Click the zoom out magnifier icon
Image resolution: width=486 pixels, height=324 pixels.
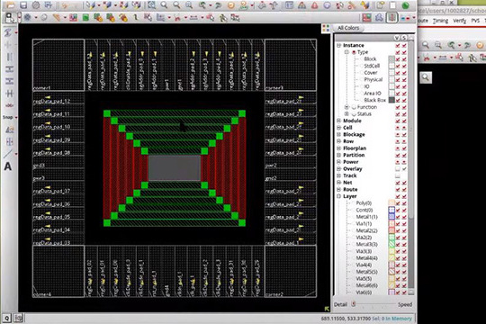point(176,5)
